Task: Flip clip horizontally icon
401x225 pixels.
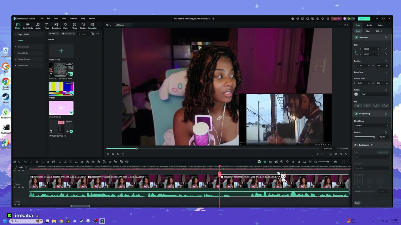Action: point(358,105)
